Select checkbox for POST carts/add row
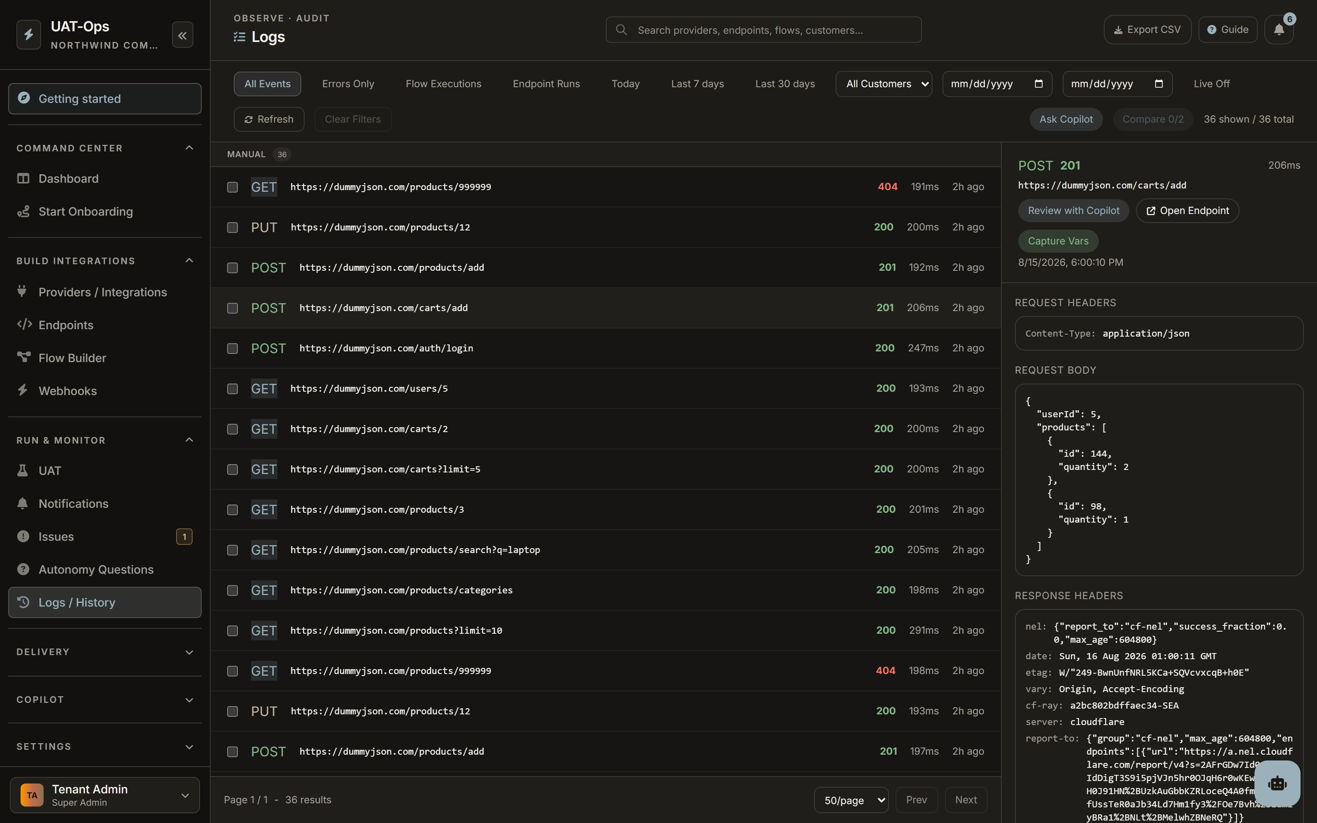 click(233, 308)
